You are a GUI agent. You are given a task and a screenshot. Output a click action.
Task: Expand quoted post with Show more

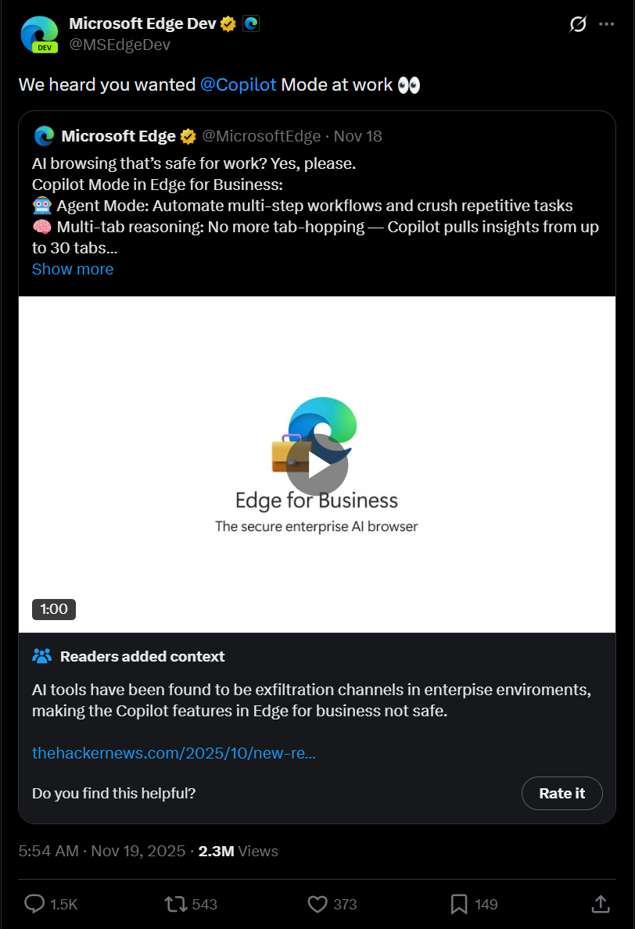(73, 269)
